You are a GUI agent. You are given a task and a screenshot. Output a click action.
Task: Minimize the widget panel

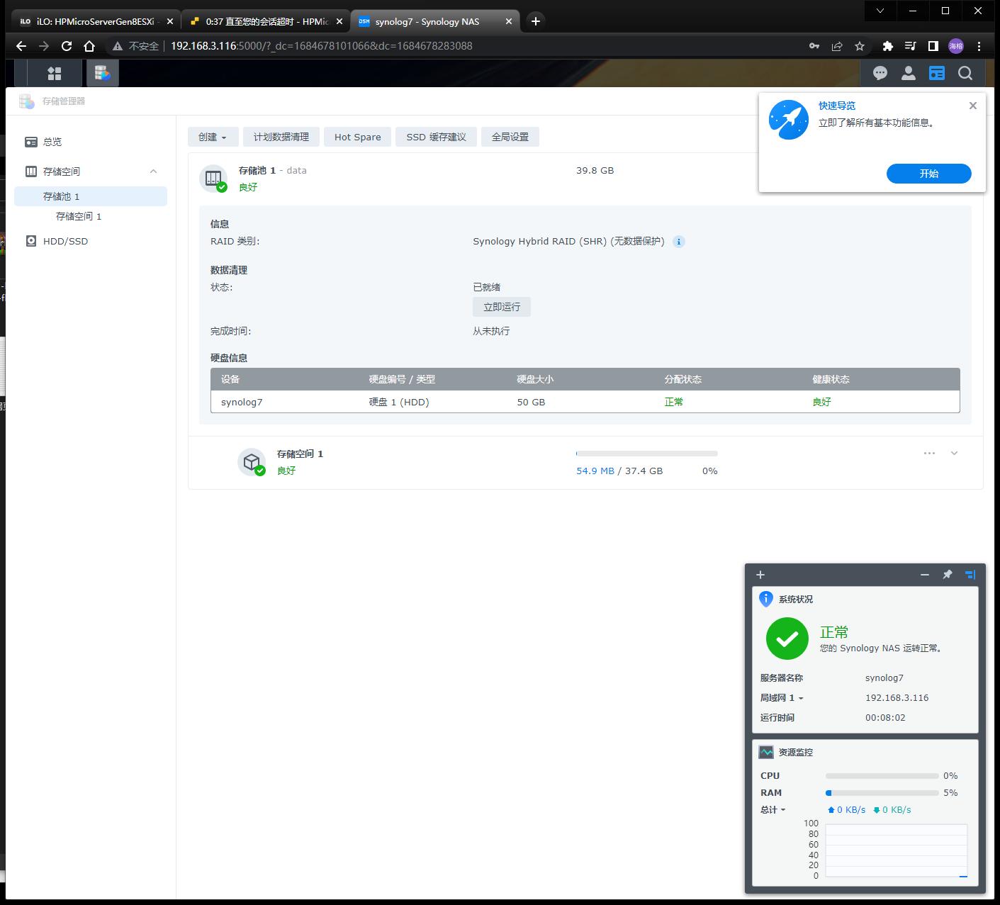(924, 575)
